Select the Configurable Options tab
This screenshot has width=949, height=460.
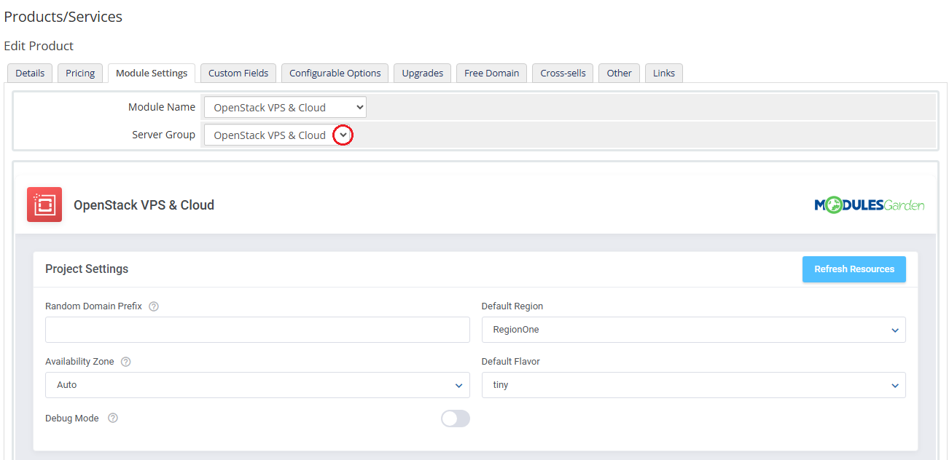335,73
